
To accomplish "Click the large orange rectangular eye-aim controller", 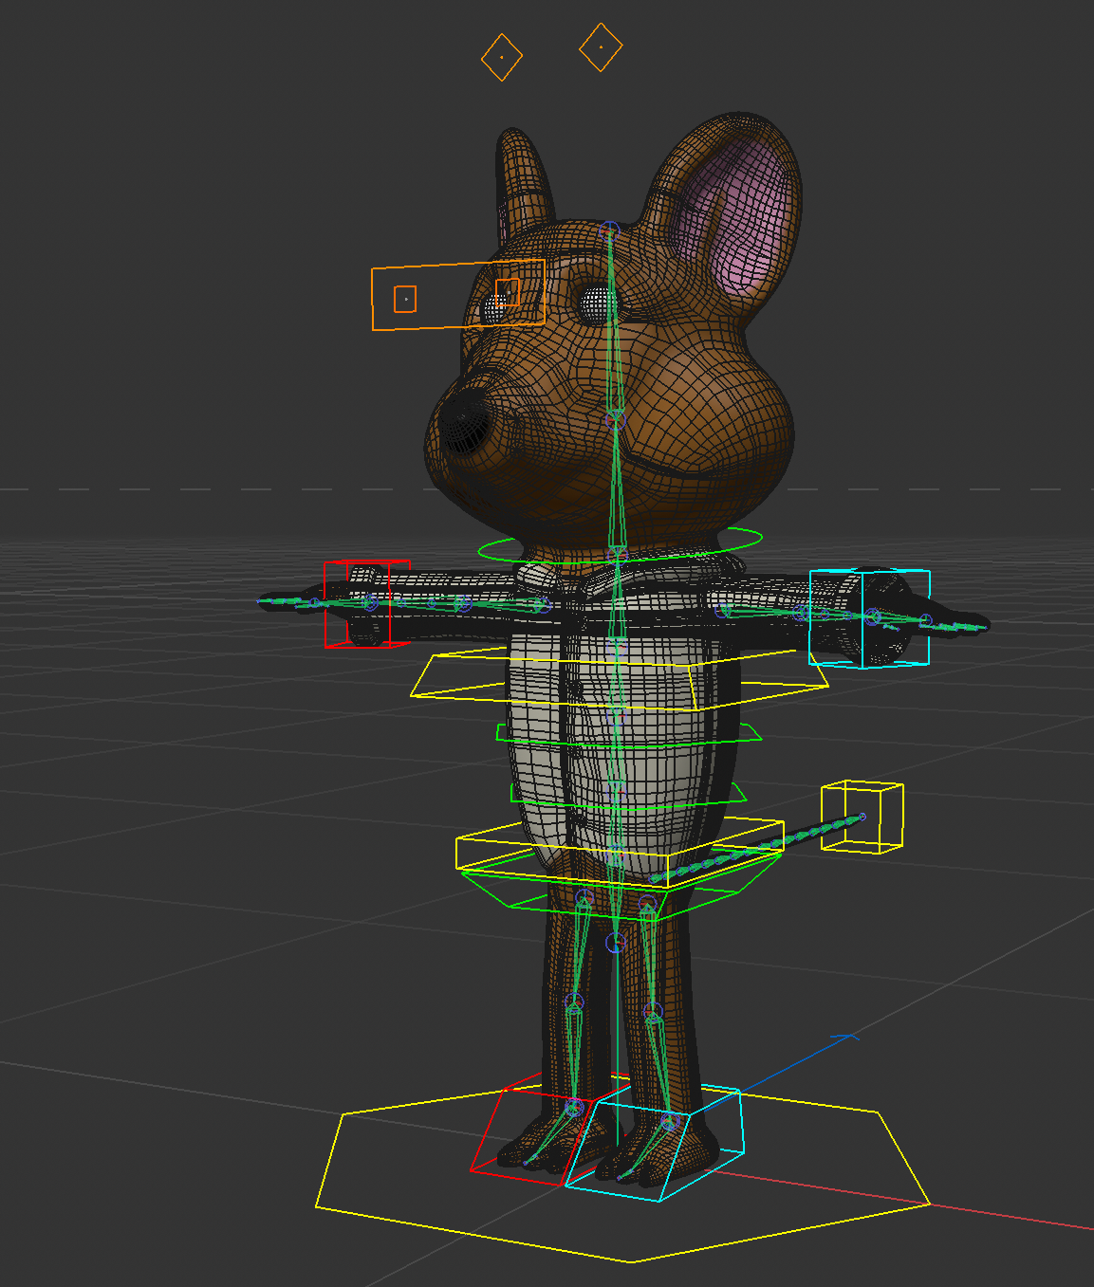I will [458, 295].
